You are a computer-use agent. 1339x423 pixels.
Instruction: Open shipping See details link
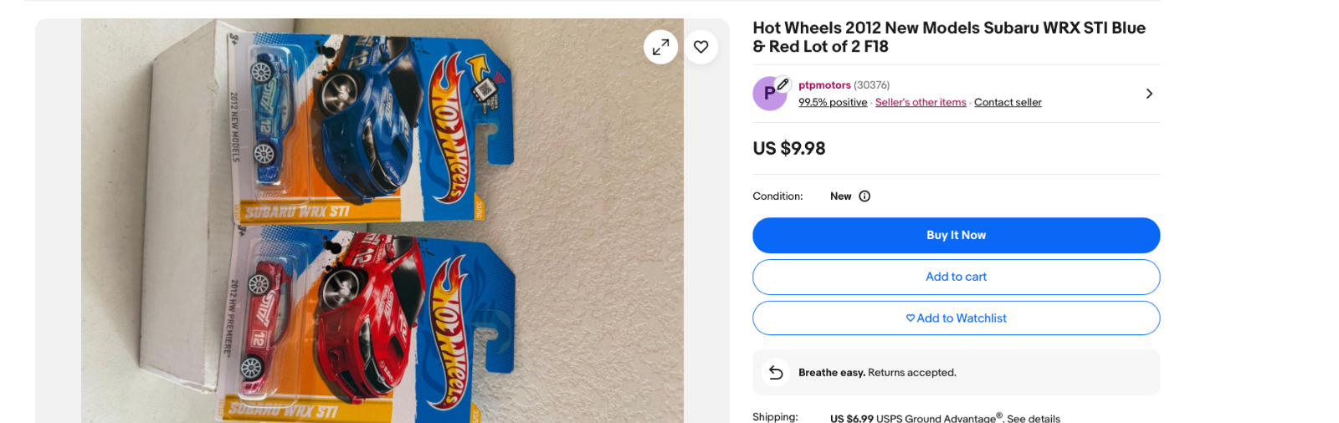pyautogui.click(x=1034, y=418)
